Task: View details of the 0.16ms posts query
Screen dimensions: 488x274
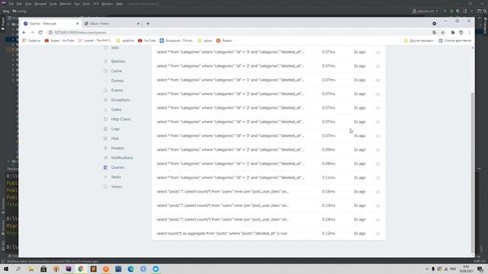Action: click(378, 192)
